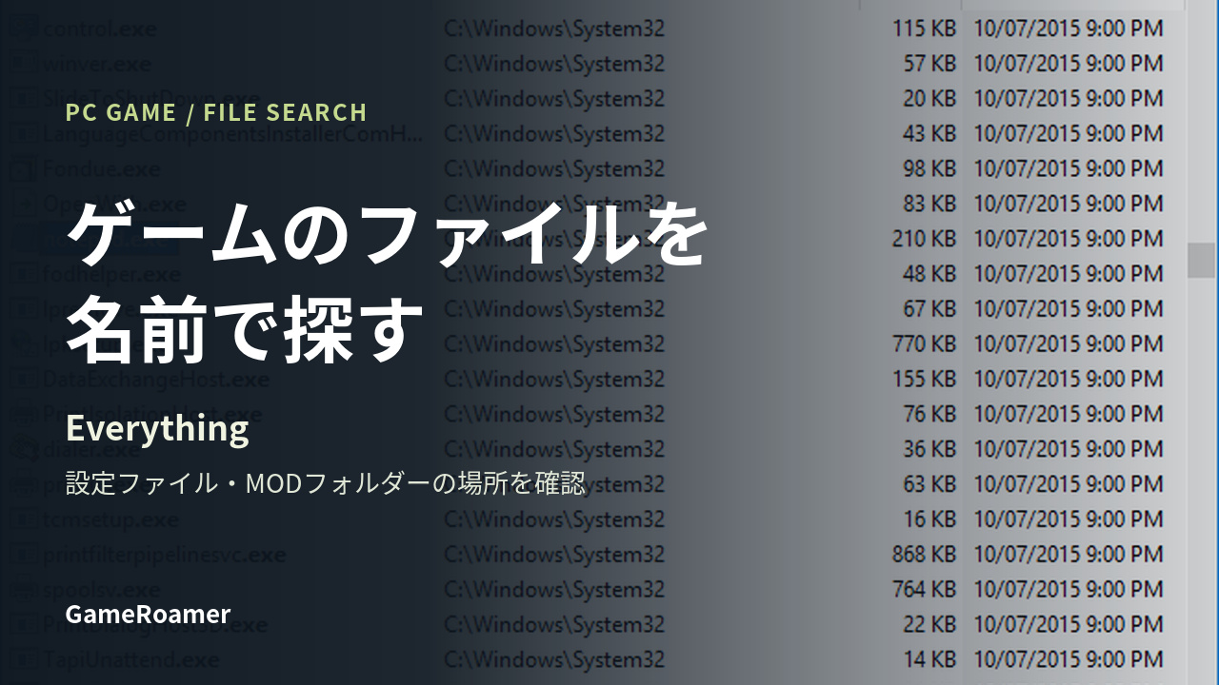The image size is (1219, 685).
Task: Click the path cell in the 115 KB row
Action: 554,29
